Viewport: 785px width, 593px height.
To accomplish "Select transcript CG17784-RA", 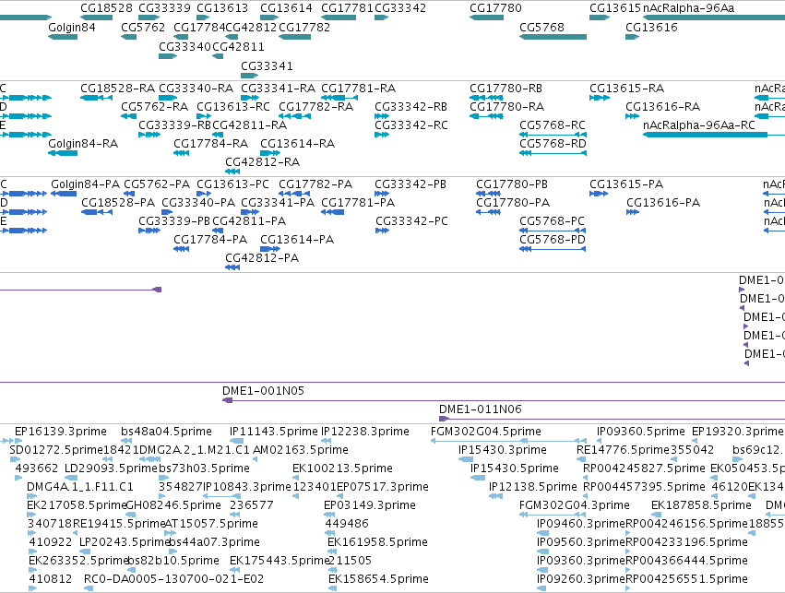I will coord(210,144).
